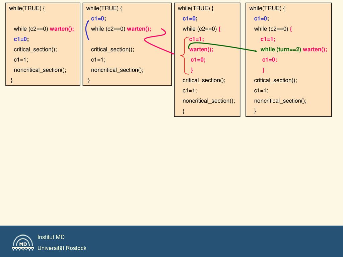Click the pink "c1=1;" directly above standalone "warten();"
The width and height of the screenshot is (343, 257).
196,39
